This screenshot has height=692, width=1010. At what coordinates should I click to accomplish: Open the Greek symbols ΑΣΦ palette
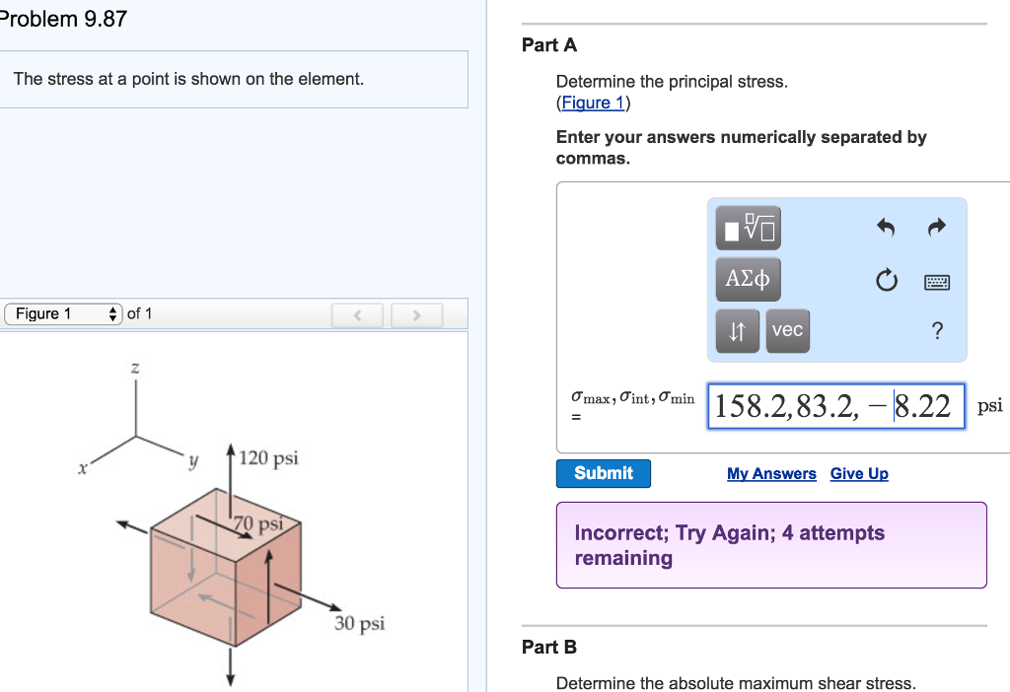pos(748,279)
